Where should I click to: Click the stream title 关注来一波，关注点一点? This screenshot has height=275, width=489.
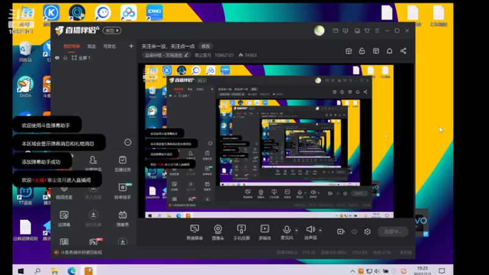(x=168, y=46)
